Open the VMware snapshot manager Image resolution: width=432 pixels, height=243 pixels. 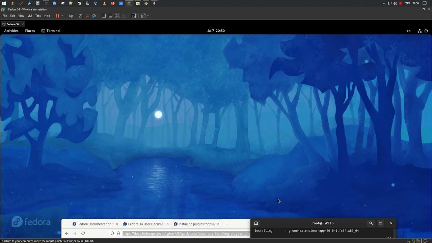(94, 16)
